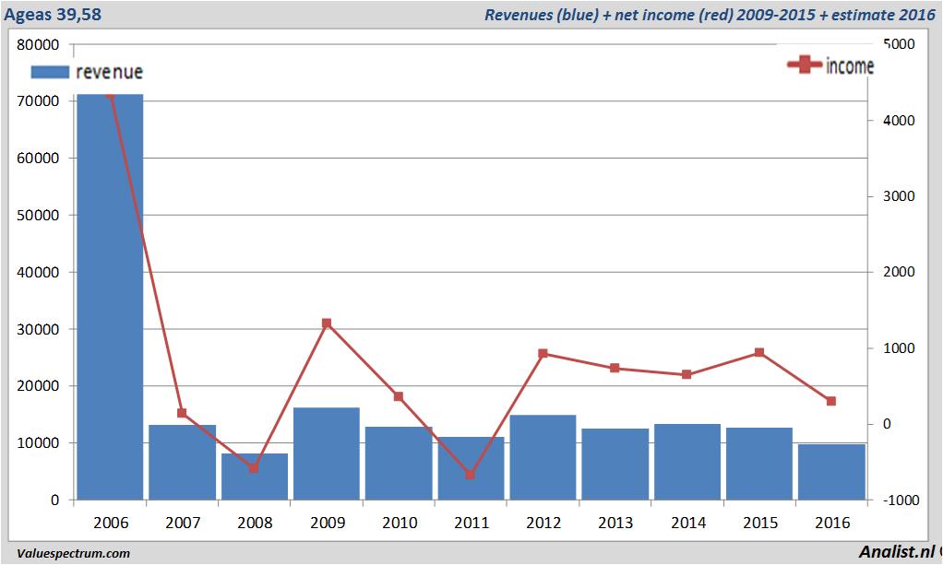Click the -1000 income axis value
Viewport: 943px width, 565px height.
click(901, 500)
